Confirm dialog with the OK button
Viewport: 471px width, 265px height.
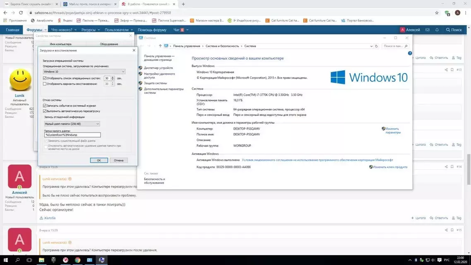coord(99,160)
